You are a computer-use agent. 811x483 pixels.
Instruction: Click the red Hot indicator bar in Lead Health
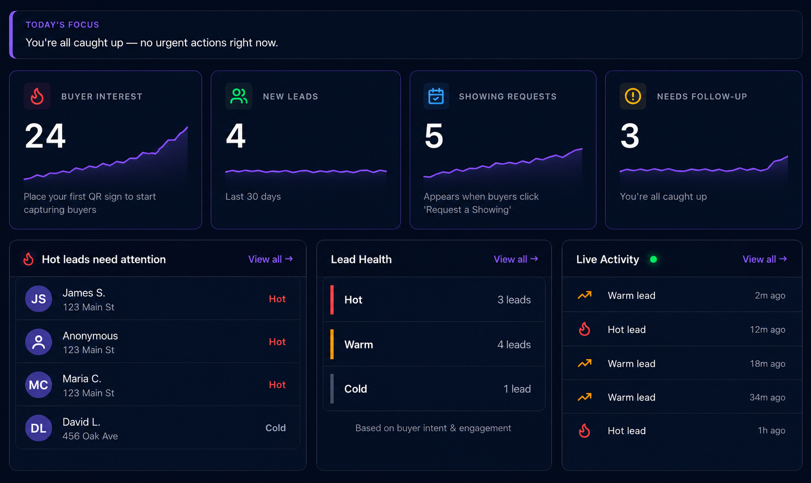[332, 299]
